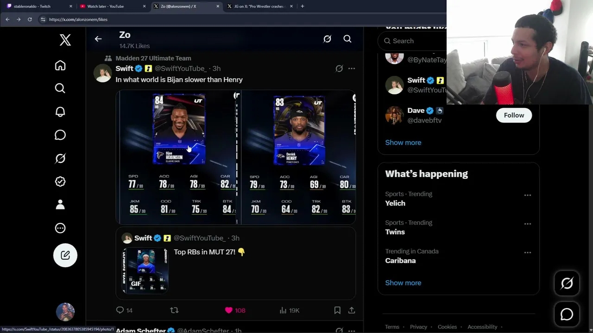Click the address bar URL

point(78,19)
